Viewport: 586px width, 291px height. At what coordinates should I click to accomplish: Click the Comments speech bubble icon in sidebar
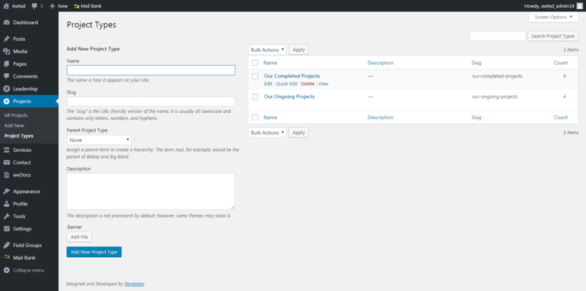(x=7, y=76)
